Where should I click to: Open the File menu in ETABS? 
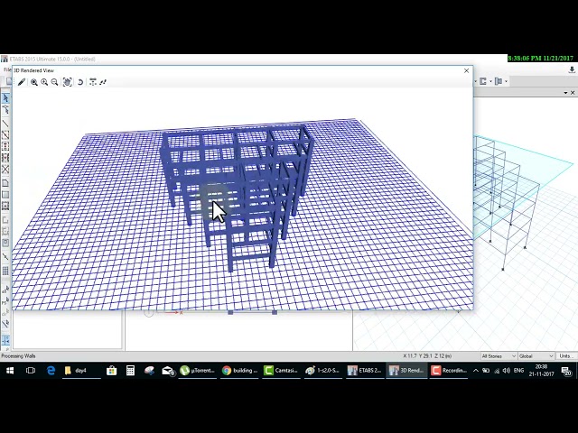(6, 70)
